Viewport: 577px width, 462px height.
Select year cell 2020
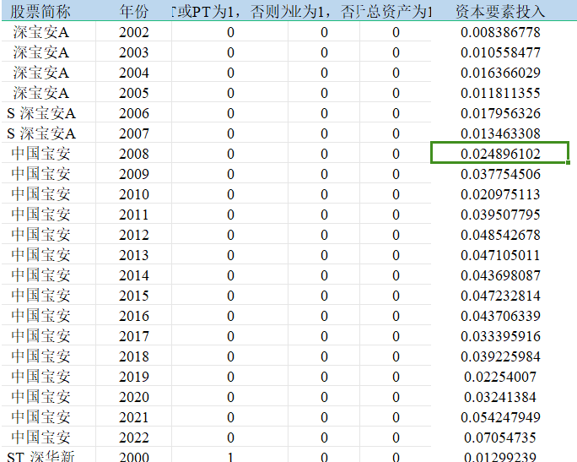tap(133, 397)
